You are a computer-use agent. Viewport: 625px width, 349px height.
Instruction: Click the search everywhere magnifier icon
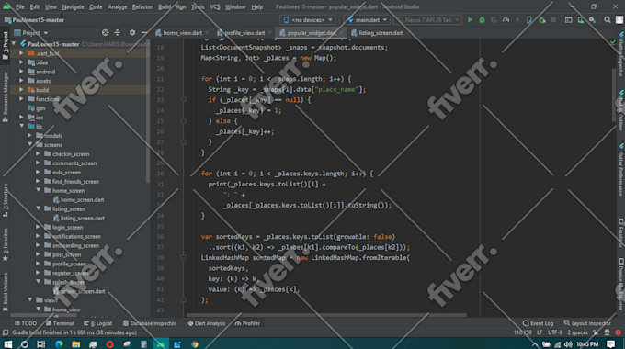click(x=607, y=20)
